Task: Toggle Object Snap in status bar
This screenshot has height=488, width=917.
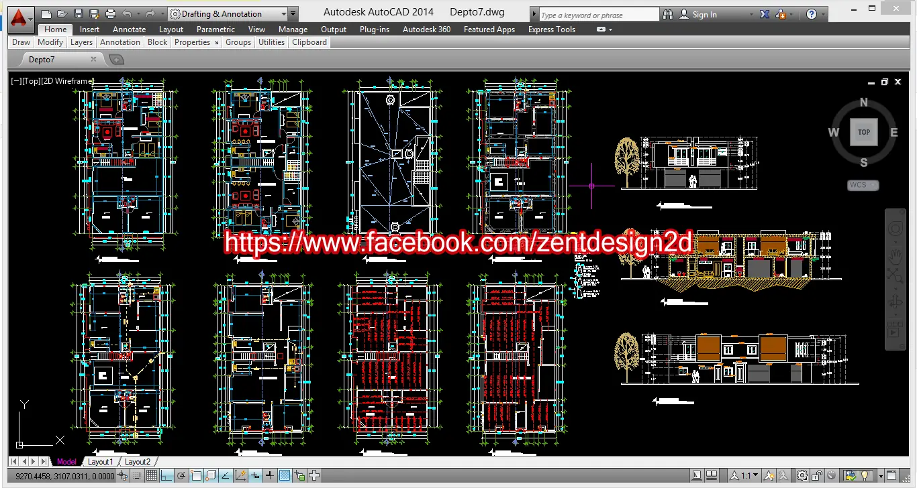Action: 196,476
